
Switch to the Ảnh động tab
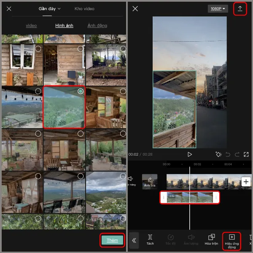pos(97,26)
